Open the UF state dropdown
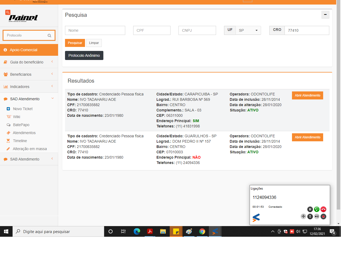Image resolution: width=341 pixels, height=273 pixels. click(248, 30)
